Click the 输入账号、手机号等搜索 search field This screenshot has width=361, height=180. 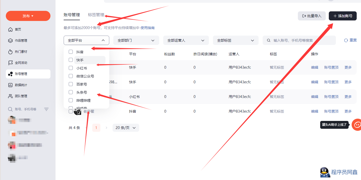point(302,40)
